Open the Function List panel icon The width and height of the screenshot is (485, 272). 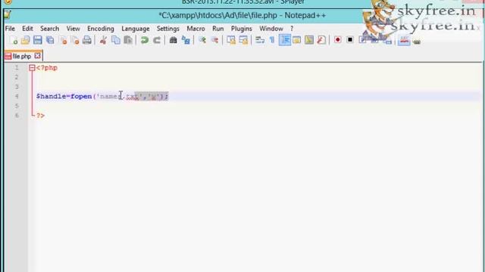pyautogui.click(x=321, y=40)
